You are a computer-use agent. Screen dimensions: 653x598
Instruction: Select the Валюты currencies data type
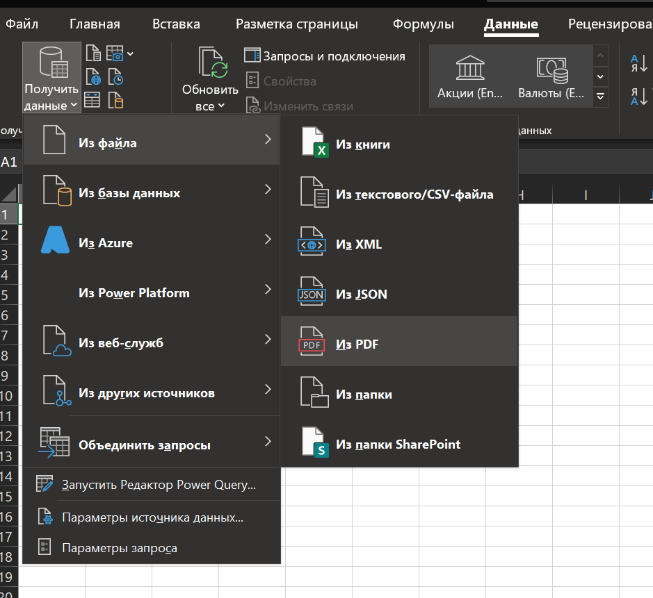coord(551,76)
